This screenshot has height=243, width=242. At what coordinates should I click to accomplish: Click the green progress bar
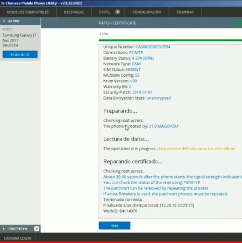point(170,40)
